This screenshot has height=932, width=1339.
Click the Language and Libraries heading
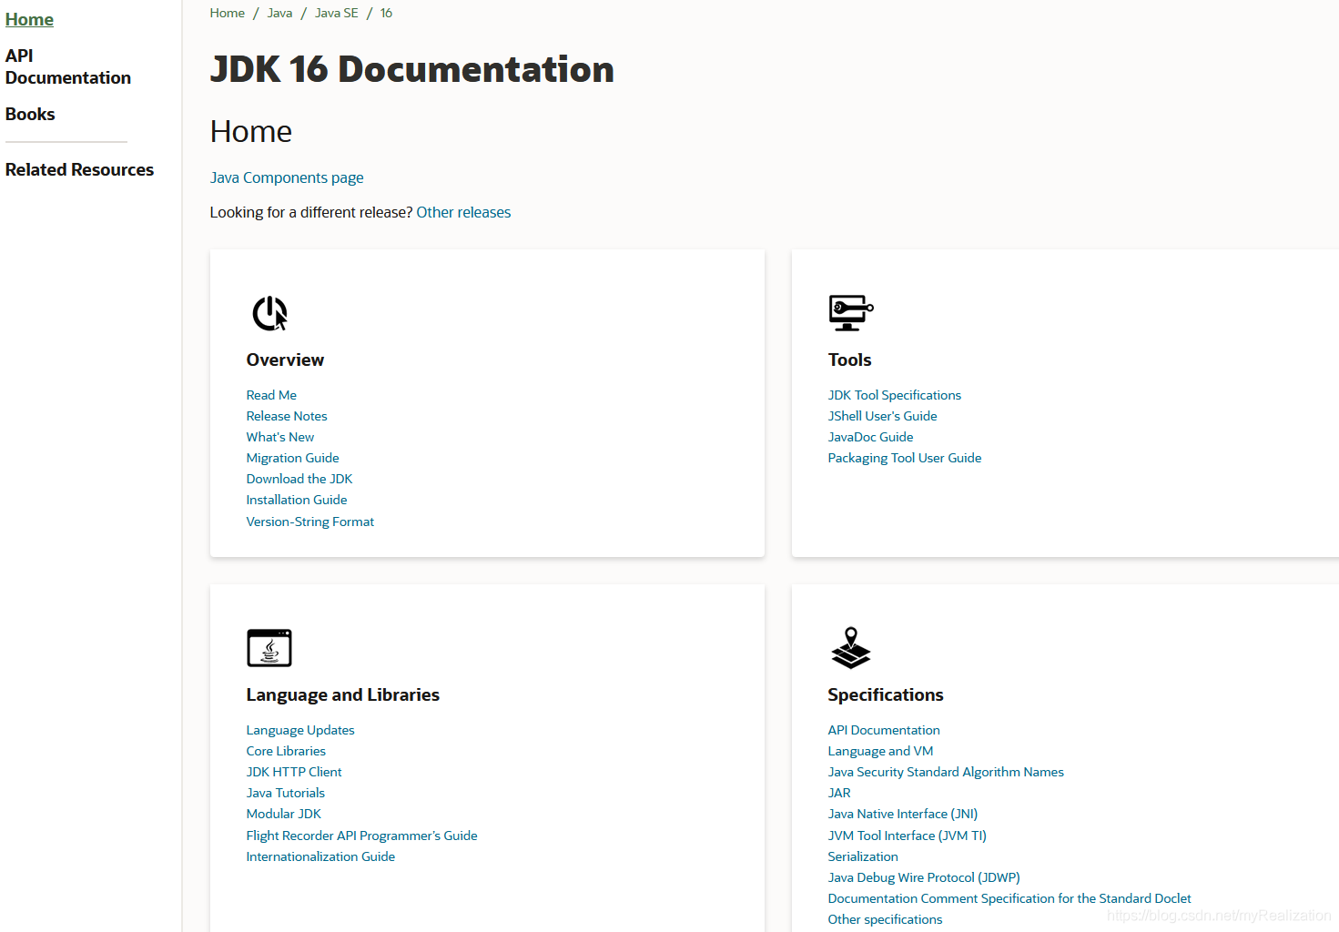[x=343, y=694]
